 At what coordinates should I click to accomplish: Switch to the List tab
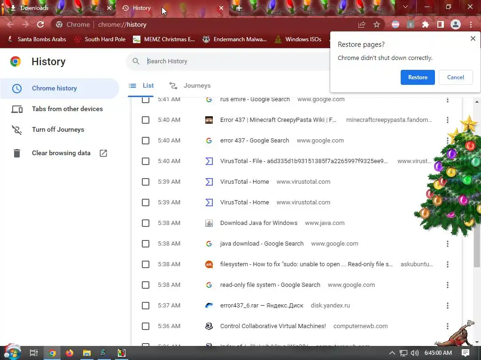pos(141,86)
